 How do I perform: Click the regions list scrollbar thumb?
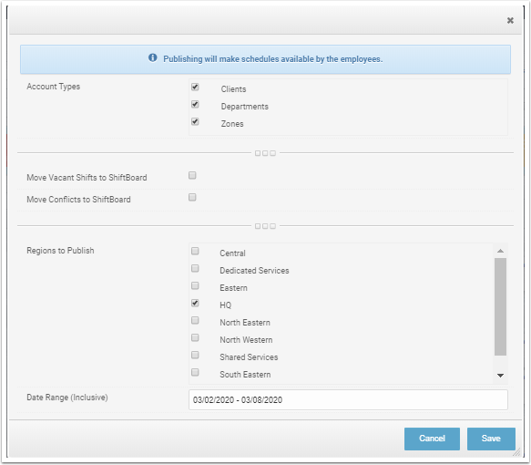[501, 306]
